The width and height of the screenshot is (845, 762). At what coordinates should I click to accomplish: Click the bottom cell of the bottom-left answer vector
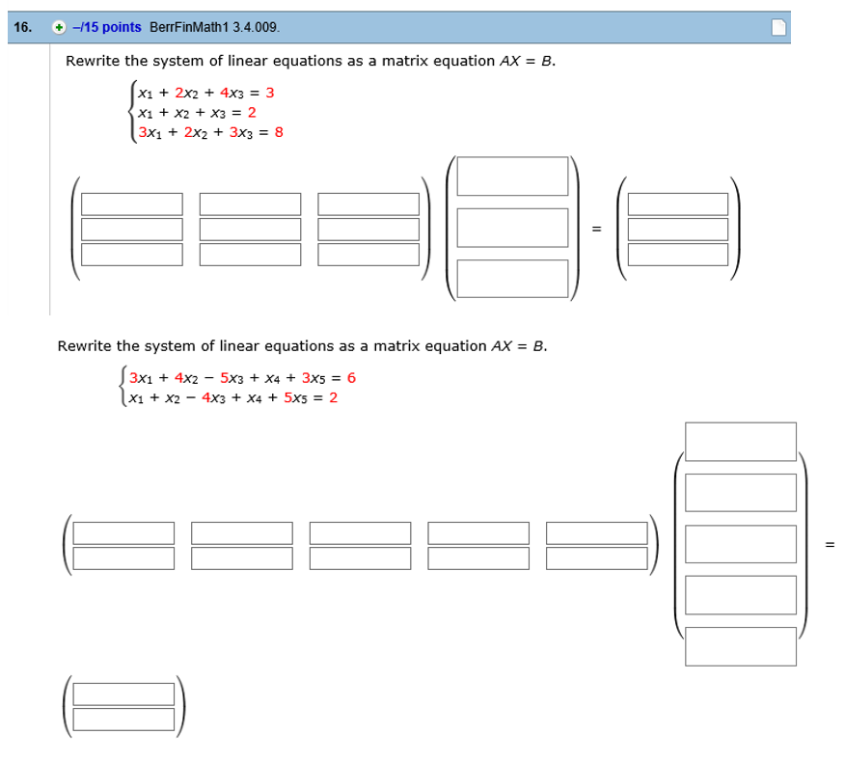[124, 718]
